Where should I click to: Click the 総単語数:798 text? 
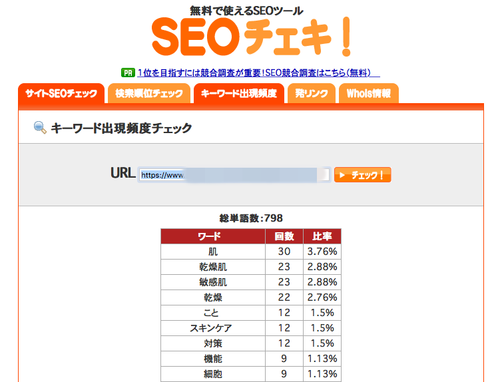(251, 218)
